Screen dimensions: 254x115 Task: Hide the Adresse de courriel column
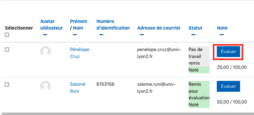[142, 35]
